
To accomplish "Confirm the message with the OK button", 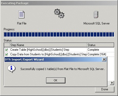I will [x=56, y=80].
